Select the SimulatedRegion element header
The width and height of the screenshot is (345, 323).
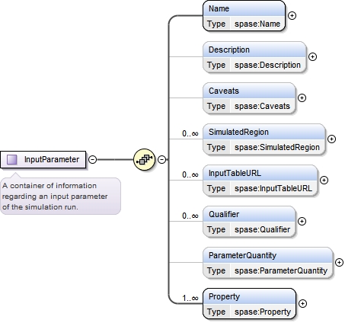[x=264, y=132]
